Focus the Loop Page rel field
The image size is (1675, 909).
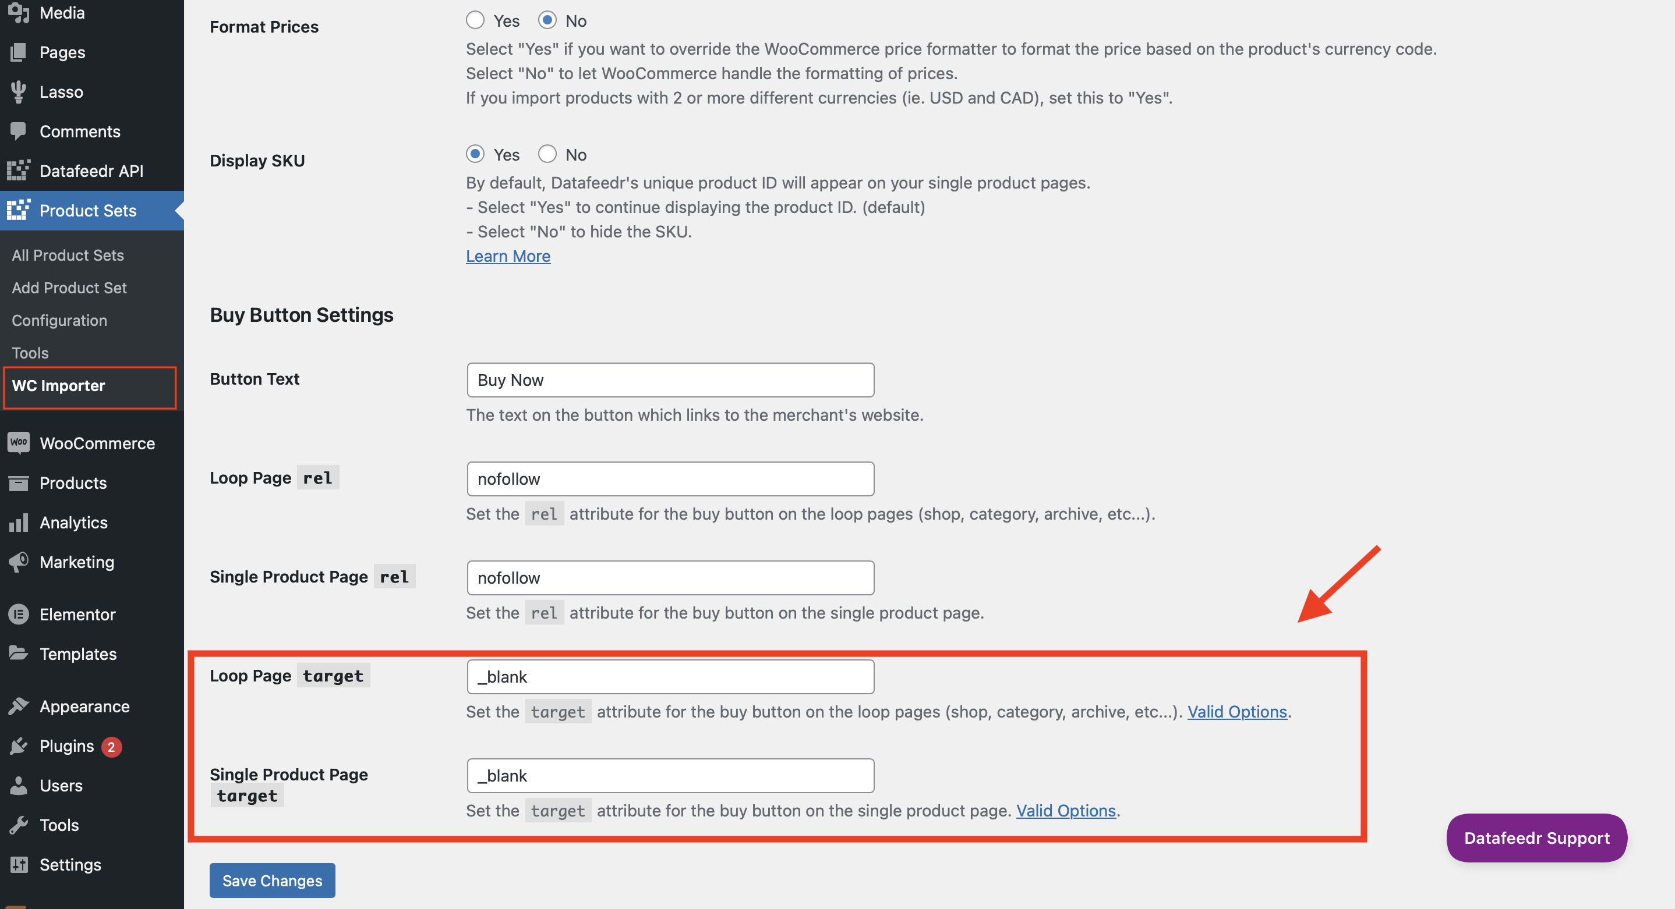click(x=670, y=479)
